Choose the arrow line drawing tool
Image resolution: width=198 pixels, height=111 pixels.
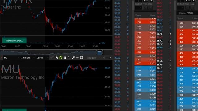tap(73, 58)
